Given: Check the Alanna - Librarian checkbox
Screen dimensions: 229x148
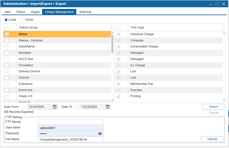Looking at the screenshot, I should [x=7, y=41].
